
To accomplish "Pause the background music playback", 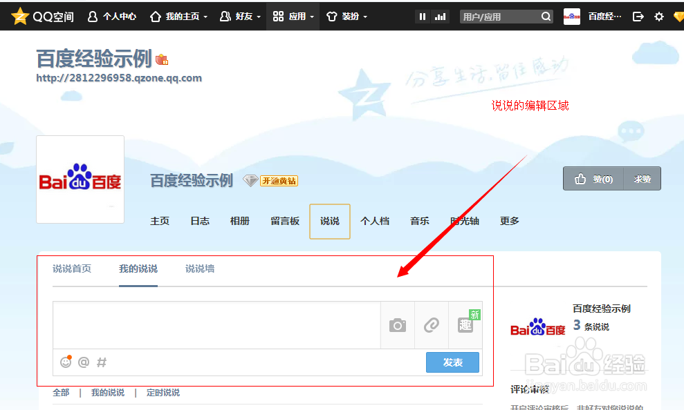I will point(423,15).
